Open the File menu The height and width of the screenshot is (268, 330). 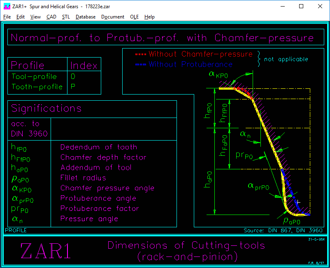7,17
